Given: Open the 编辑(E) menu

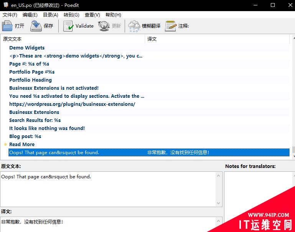Looking at the screenshot, I should click(30, 15).
